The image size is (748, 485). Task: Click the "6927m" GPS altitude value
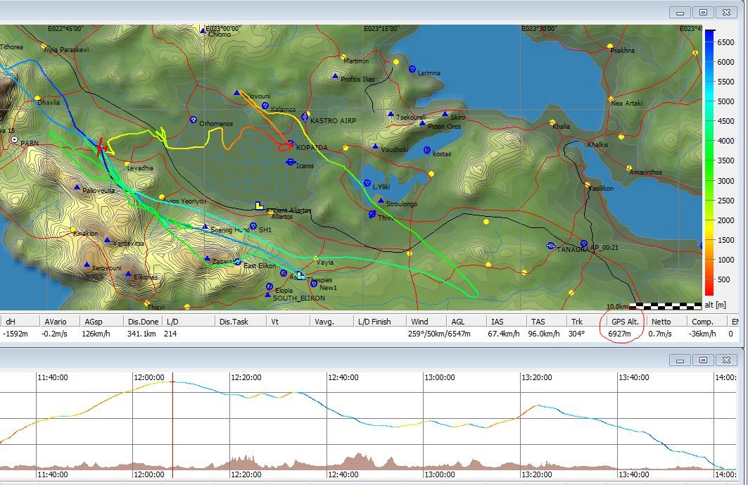(x=619, y=334)
